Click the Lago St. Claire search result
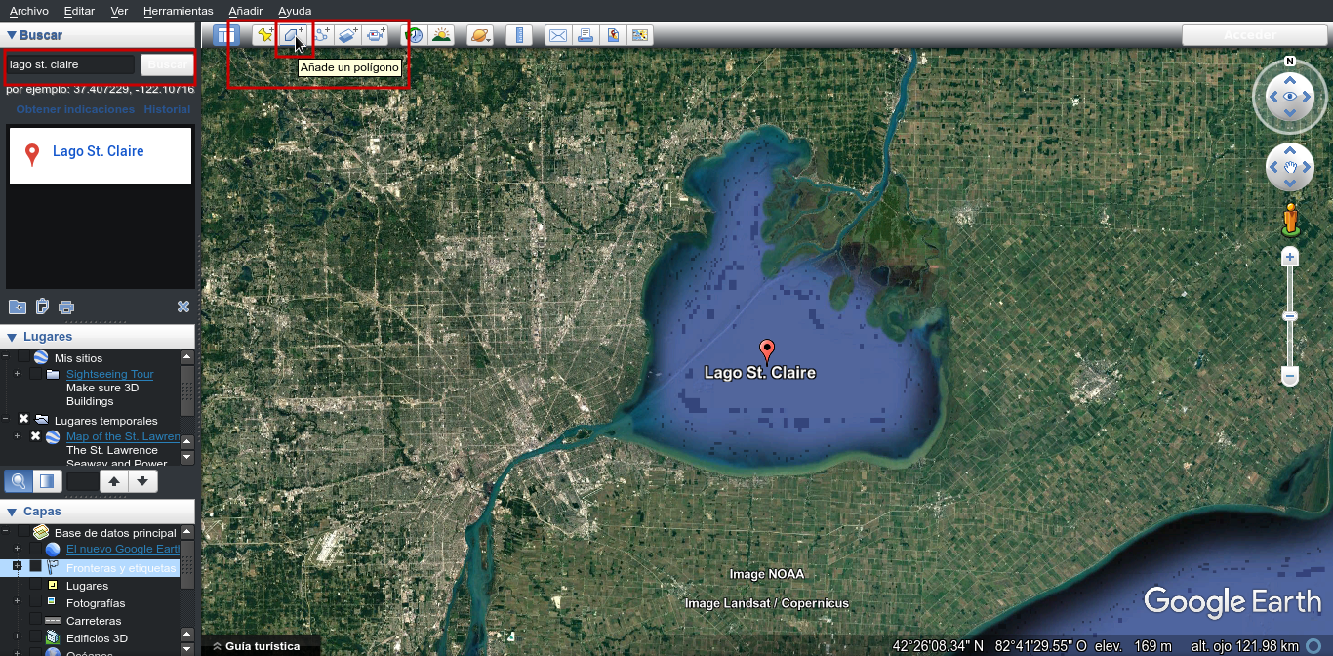 (x=98, y=151)
